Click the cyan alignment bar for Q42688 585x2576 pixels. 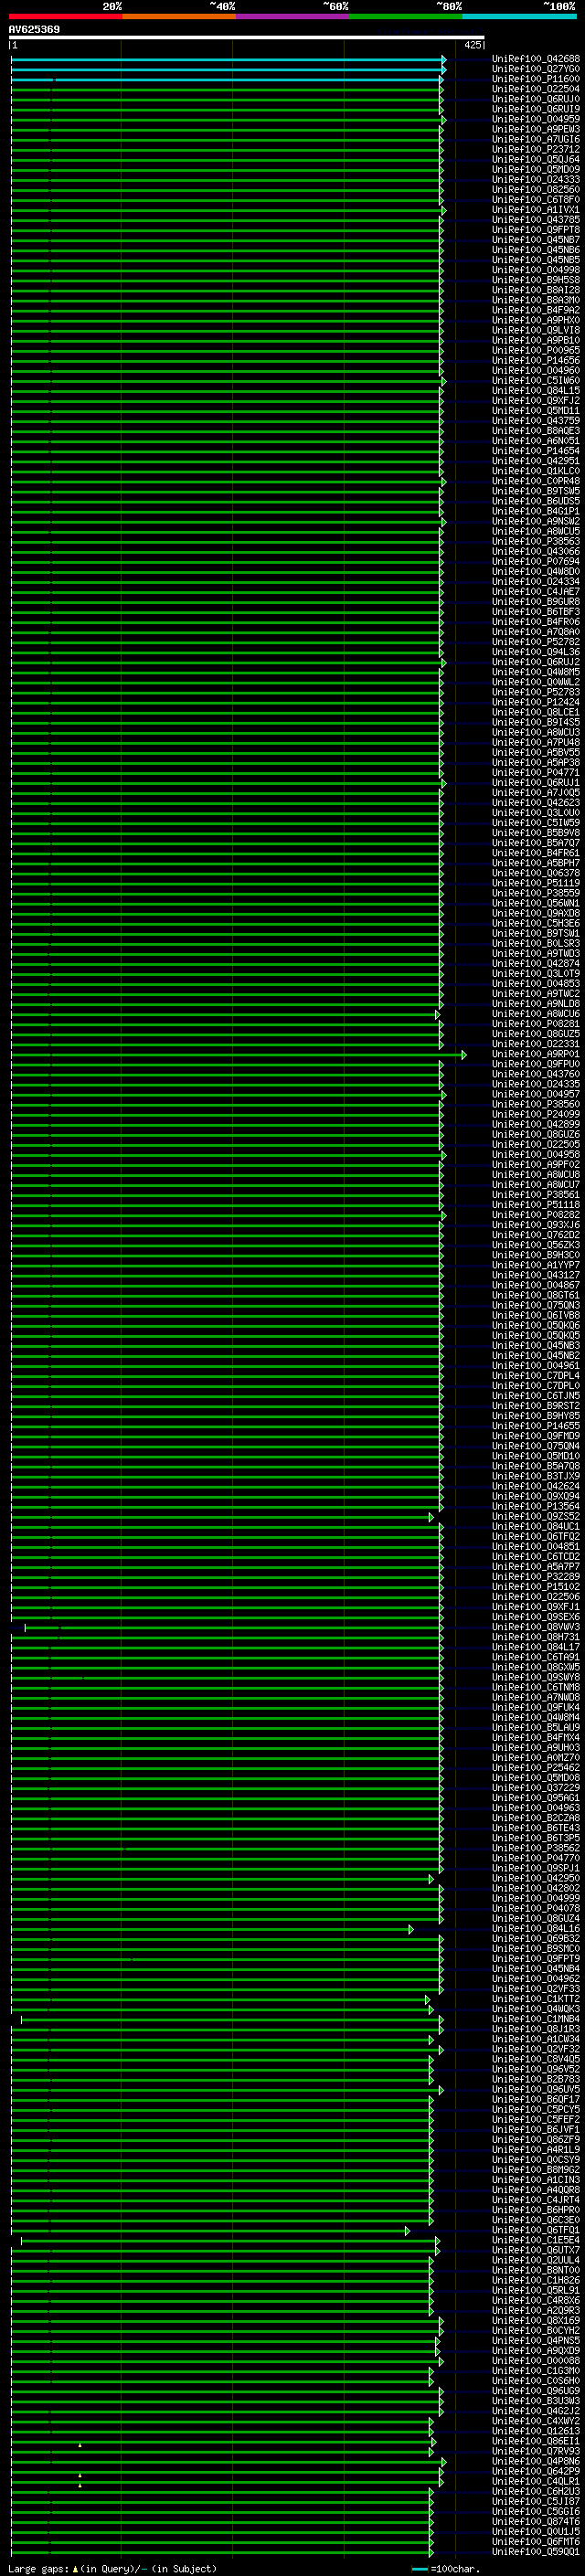pos(226,60)
